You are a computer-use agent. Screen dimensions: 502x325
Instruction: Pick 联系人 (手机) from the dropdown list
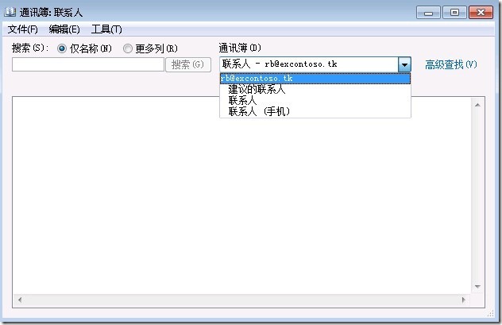tap(259, 112)
